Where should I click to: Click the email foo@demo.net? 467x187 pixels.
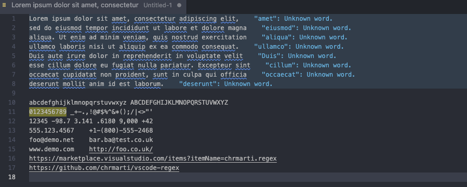click(51, 140)
